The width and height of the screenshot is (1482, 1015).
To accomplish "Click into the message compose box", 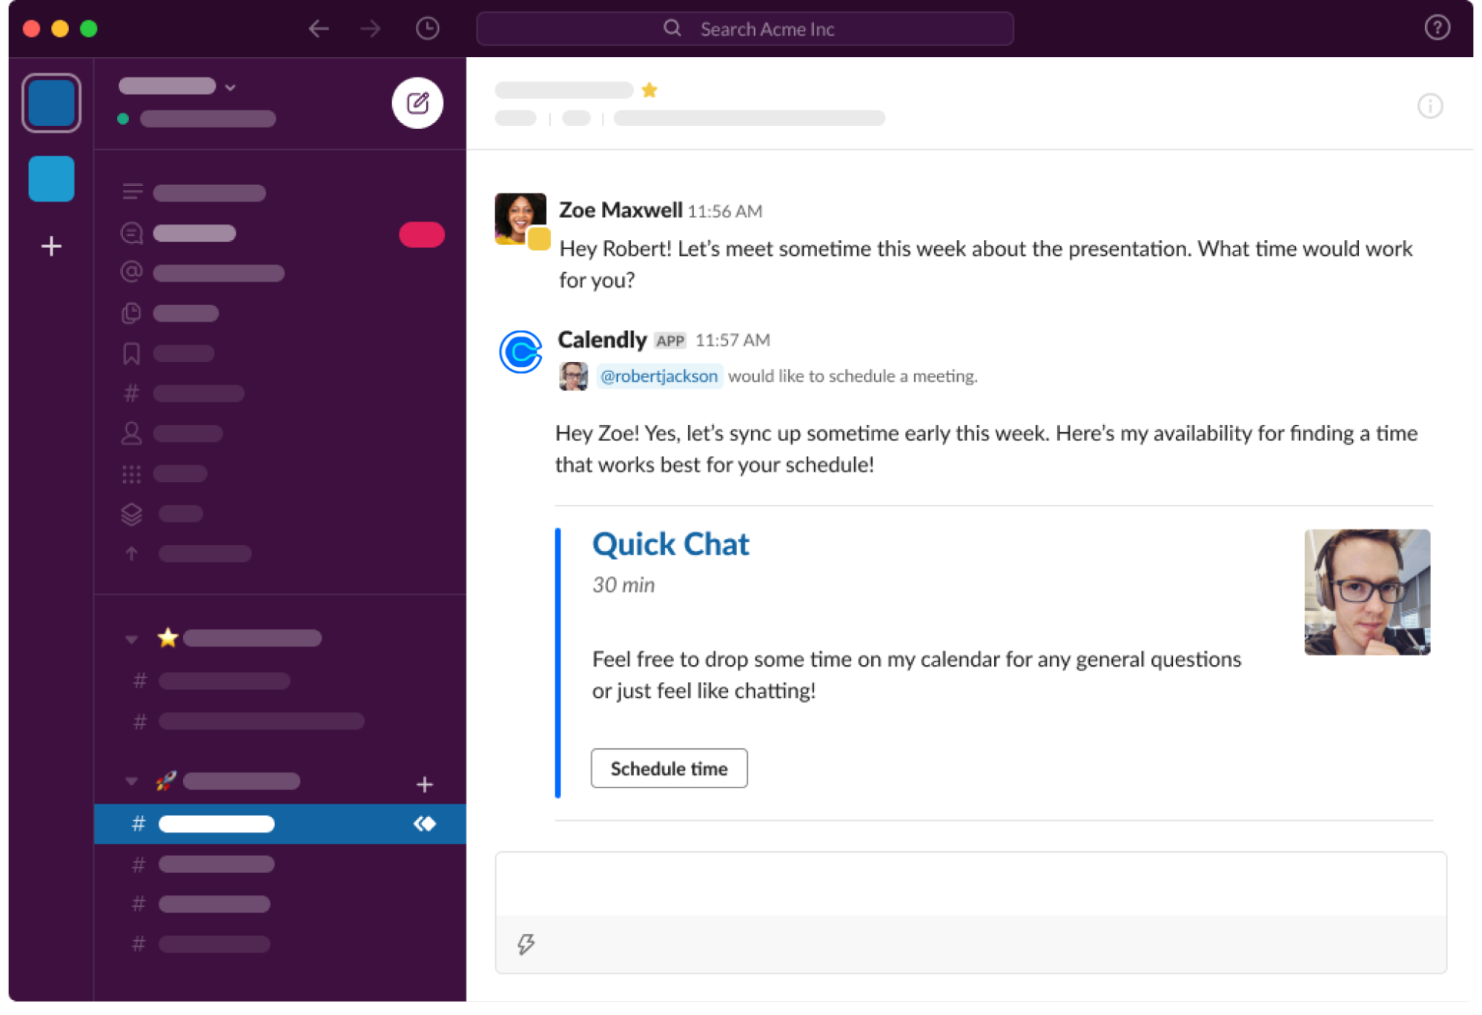I will click(x=970, y=884).
